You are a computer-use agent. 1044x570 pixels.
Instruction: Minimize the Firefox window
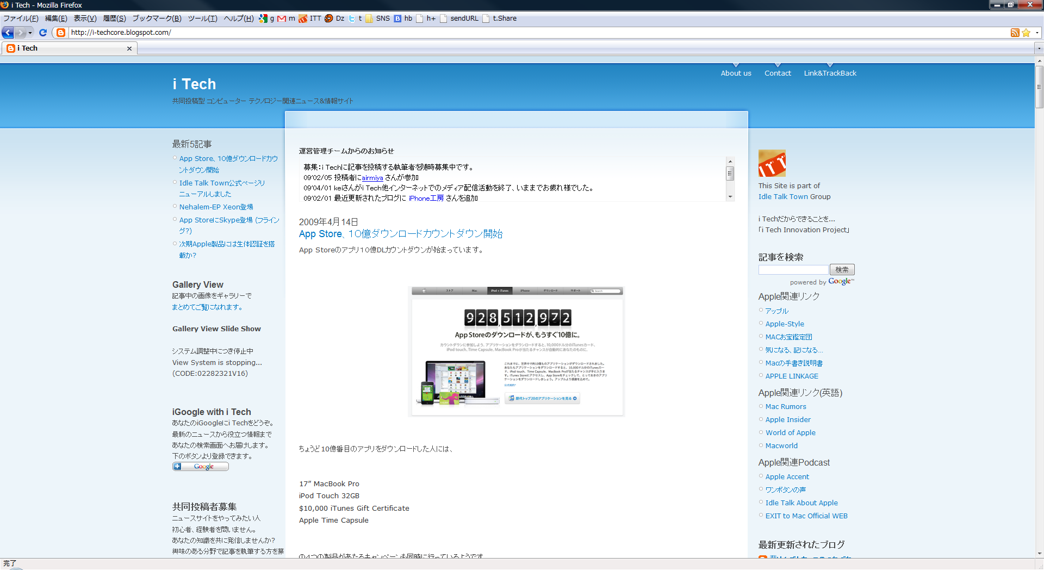[x=997, y=4]
